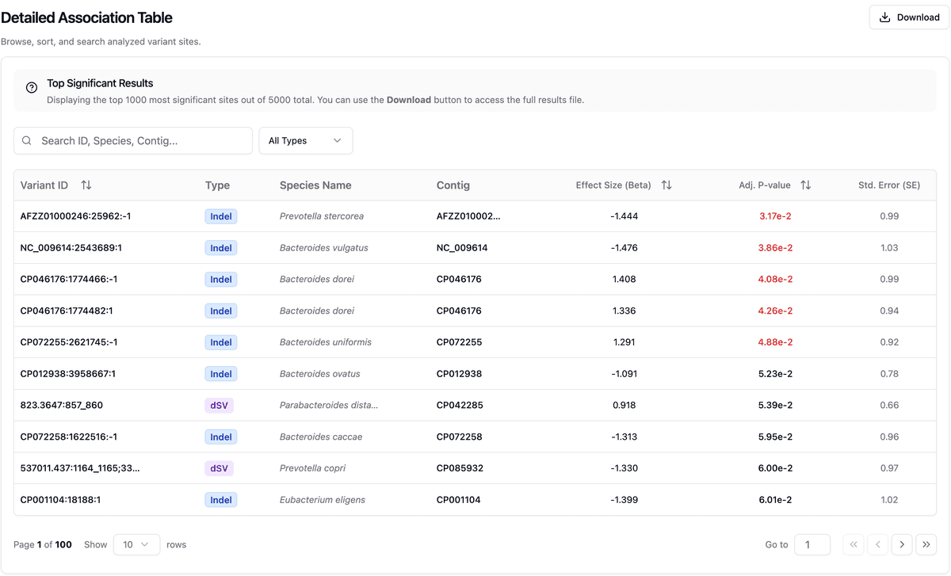Sort by Adj. P-value arrows

(x=805, y=185)
